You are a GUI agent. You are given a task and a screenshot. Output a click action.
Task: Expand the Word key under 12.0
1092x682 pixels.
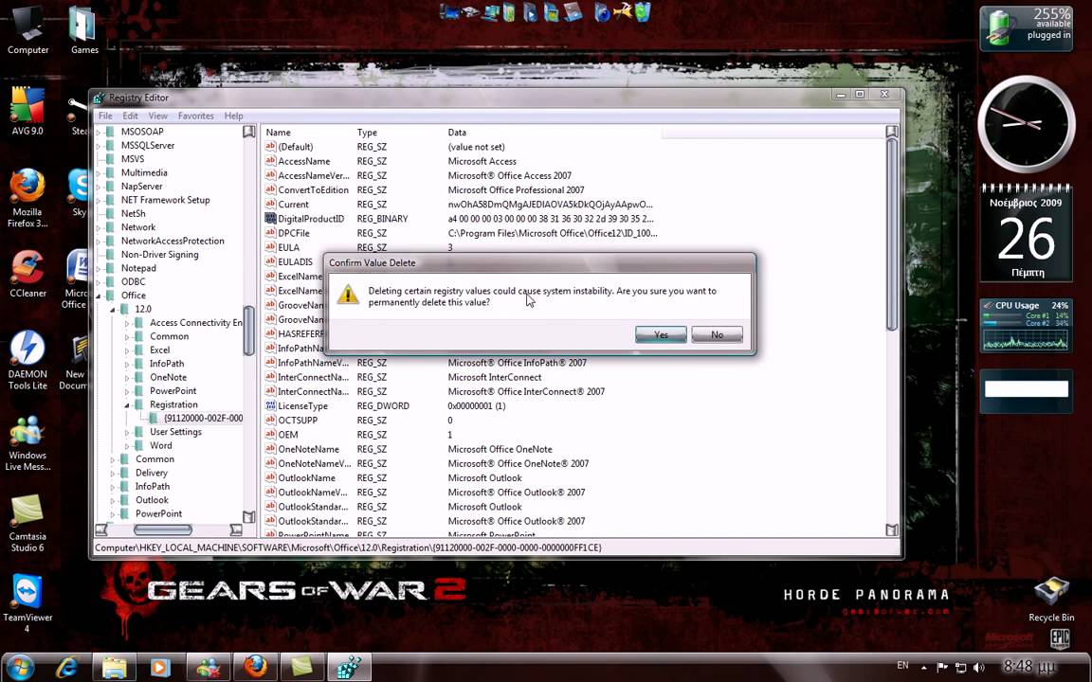[x=127, y=446]
